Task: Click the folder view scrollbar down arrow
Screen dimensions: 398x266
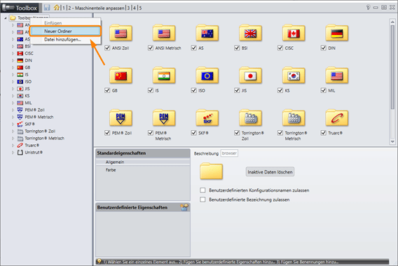Action: click(x=392, y=141)
